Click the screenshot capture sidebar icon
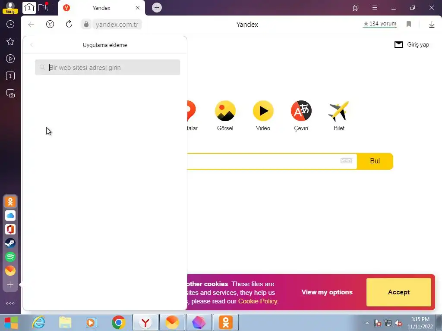 coord(10,94)
